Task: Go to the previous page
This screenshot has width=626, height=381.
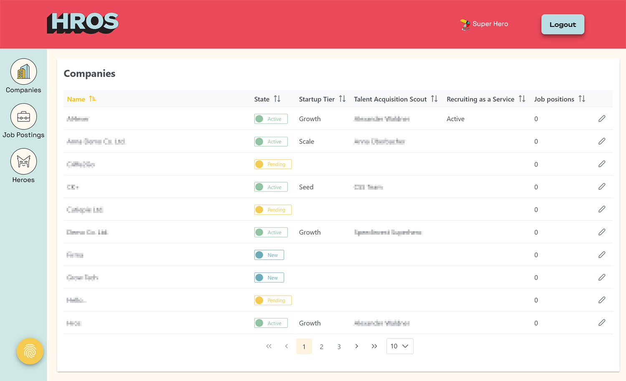Action: [x=286, y=346]
